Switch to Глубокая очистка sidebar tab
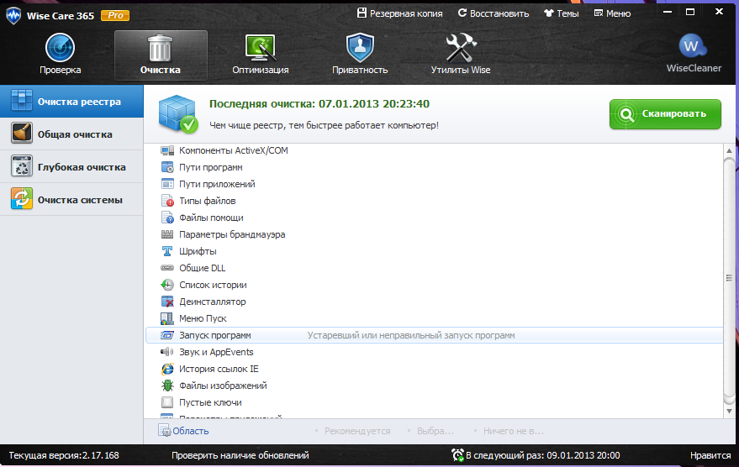739x467 pixels. point(71,166)
